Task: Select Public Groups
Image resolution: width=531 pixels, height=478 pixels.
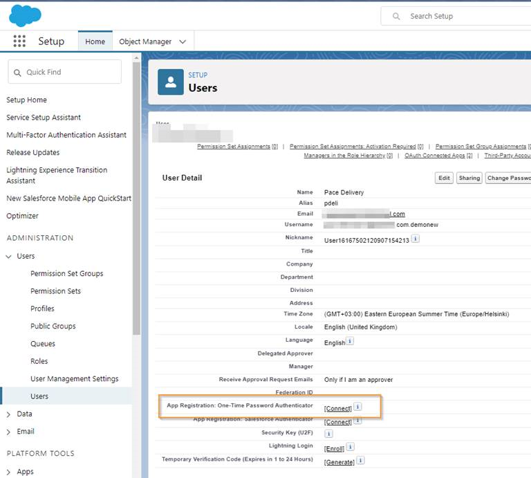Action: click(x=53, y=327)
